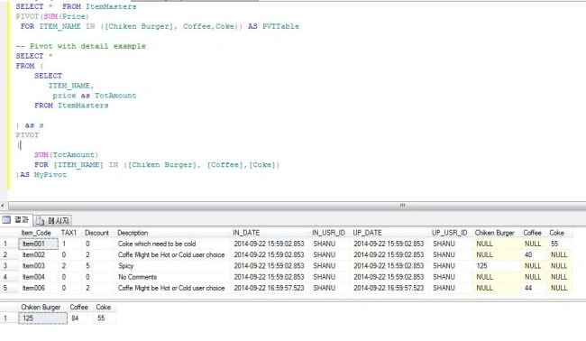This screenshot has width=586, height=341.
Task: Click the Item004 cell
Action: (x=39, y=277)
